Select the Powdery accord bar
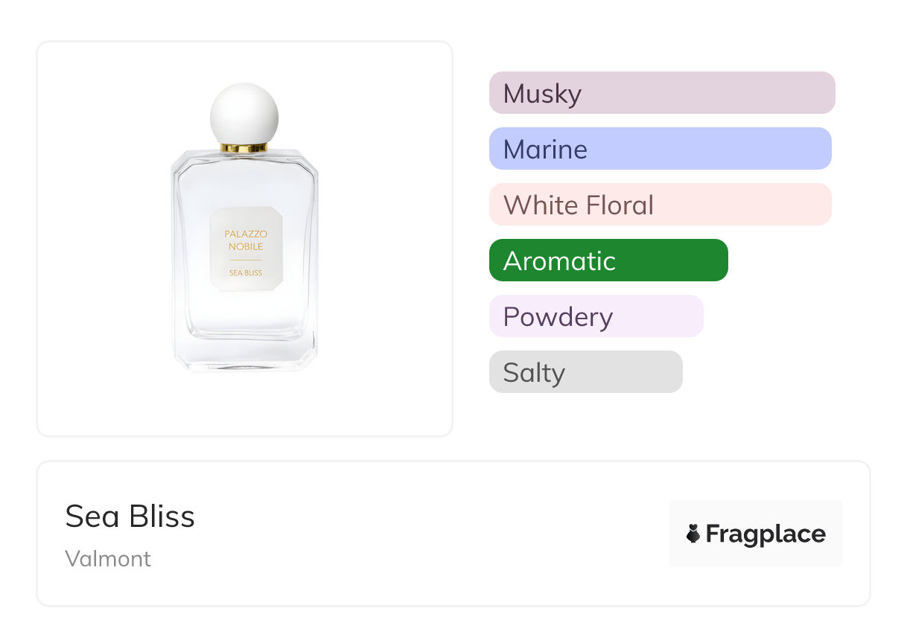The image size is (907, 643). (596, 316)
